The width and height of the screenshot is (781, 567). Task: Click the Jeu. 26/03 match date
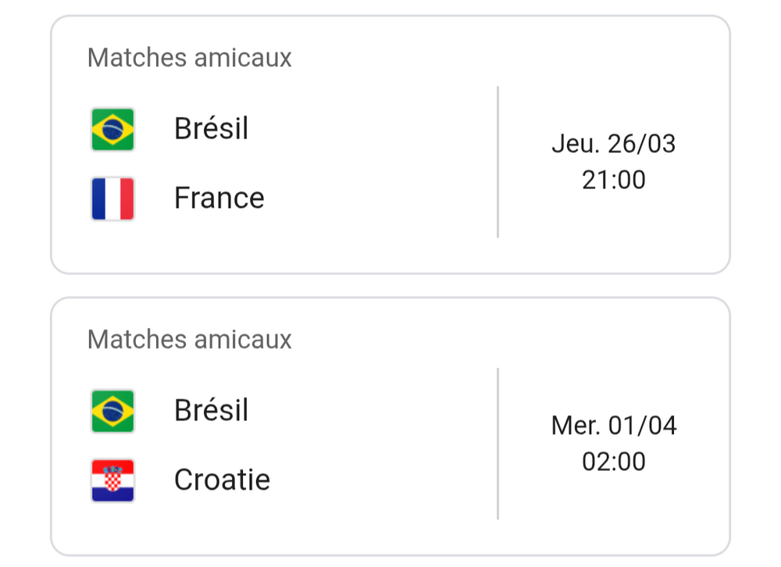click(613, 144)
